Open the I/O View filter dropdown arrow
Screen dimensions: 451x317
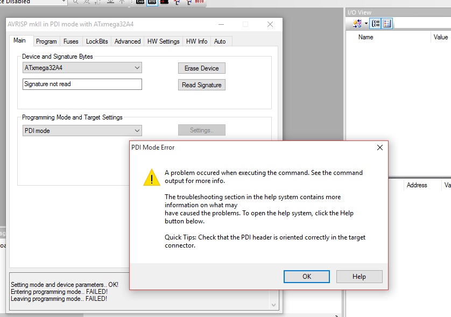pyautogui.click(x=366, y=24)
